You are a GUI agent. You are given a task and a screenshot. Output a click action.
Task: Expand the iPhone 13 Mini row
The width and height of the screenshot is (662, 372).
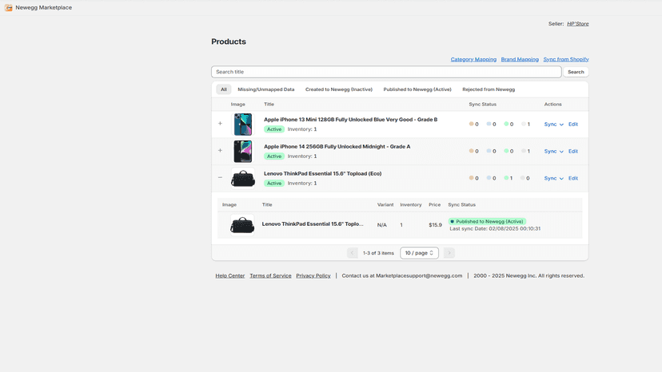point(220,124)
